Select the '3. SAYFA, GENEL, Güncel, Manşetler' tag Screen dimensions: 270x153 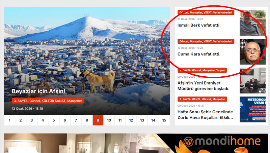pyautogui.click(x=202, y=99)
